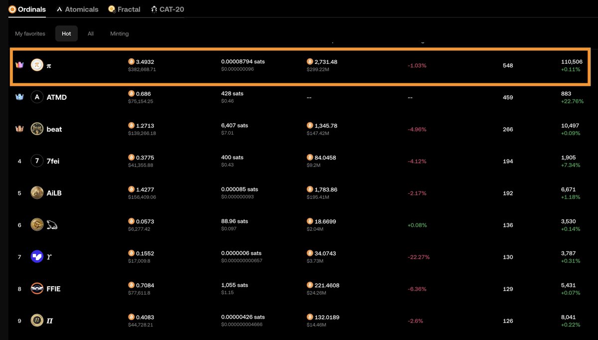Image resolution: width=598 pixels, height=340 pixels.
Task: Click the CAT-20 cat icon
Action: 154,9
